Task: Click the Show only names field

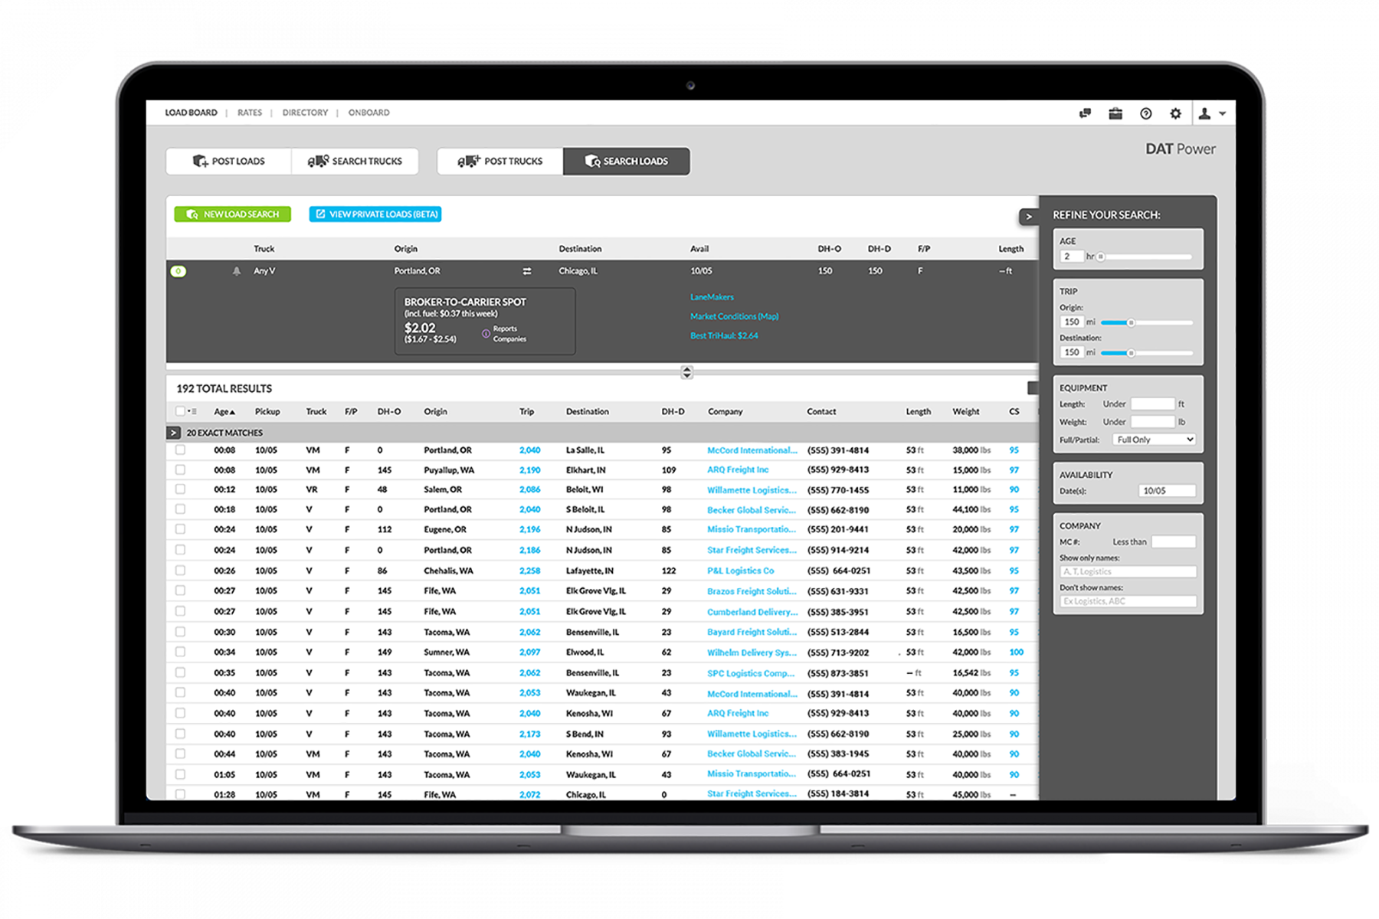Action: tap(1128, 571)
